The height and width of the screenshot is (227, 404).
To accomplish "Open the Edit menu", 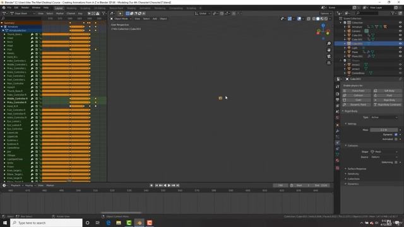I will click(x=16, y=8).
